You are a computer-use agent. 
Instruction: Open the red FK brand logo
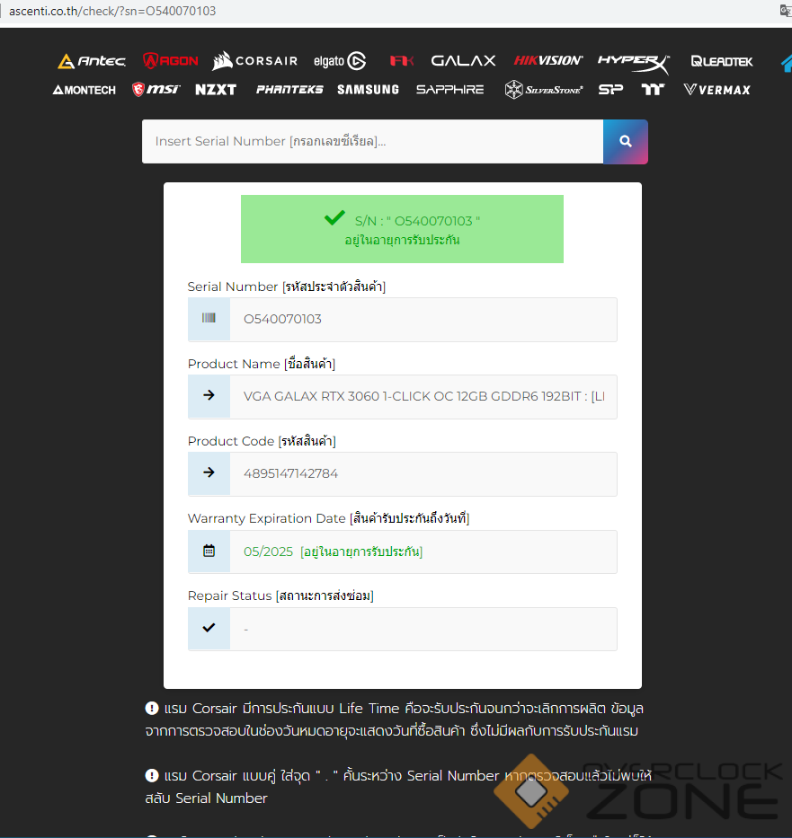[x=402, y=61]
